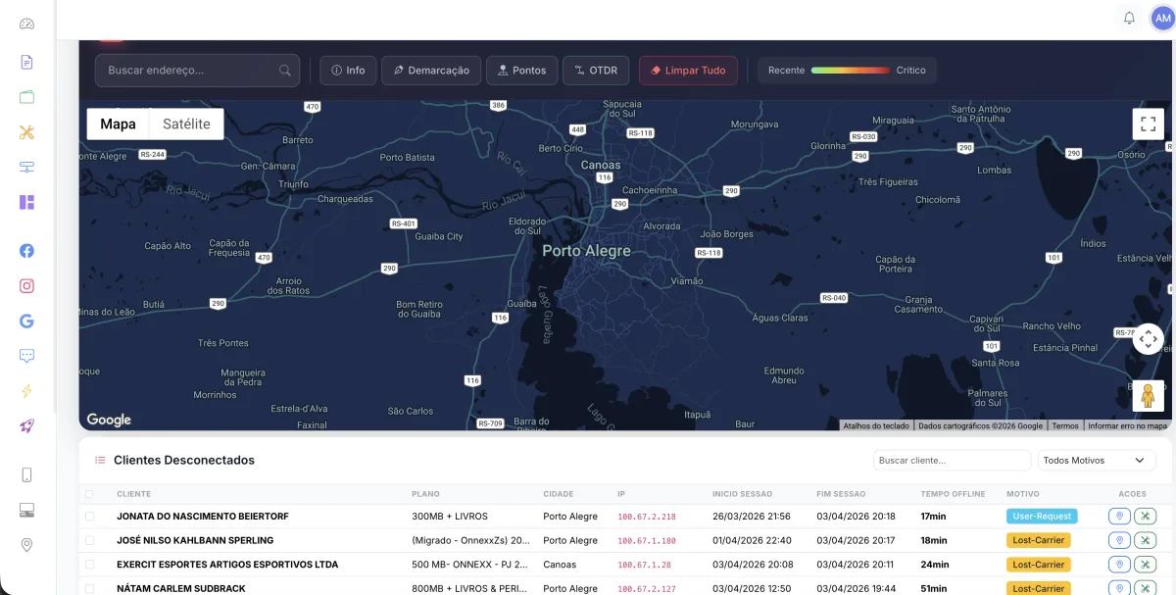Open tools action for EXERCIT ESPORTES

1146,565
